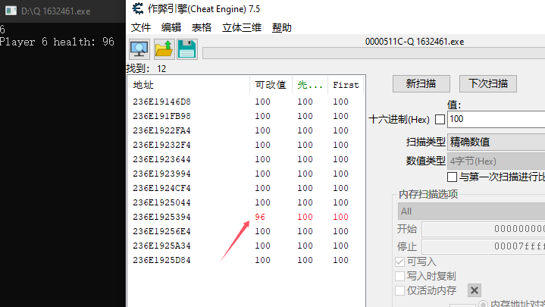545x307 pixels.
Task: Open the 文件 menu
Action: click(141, 27)
